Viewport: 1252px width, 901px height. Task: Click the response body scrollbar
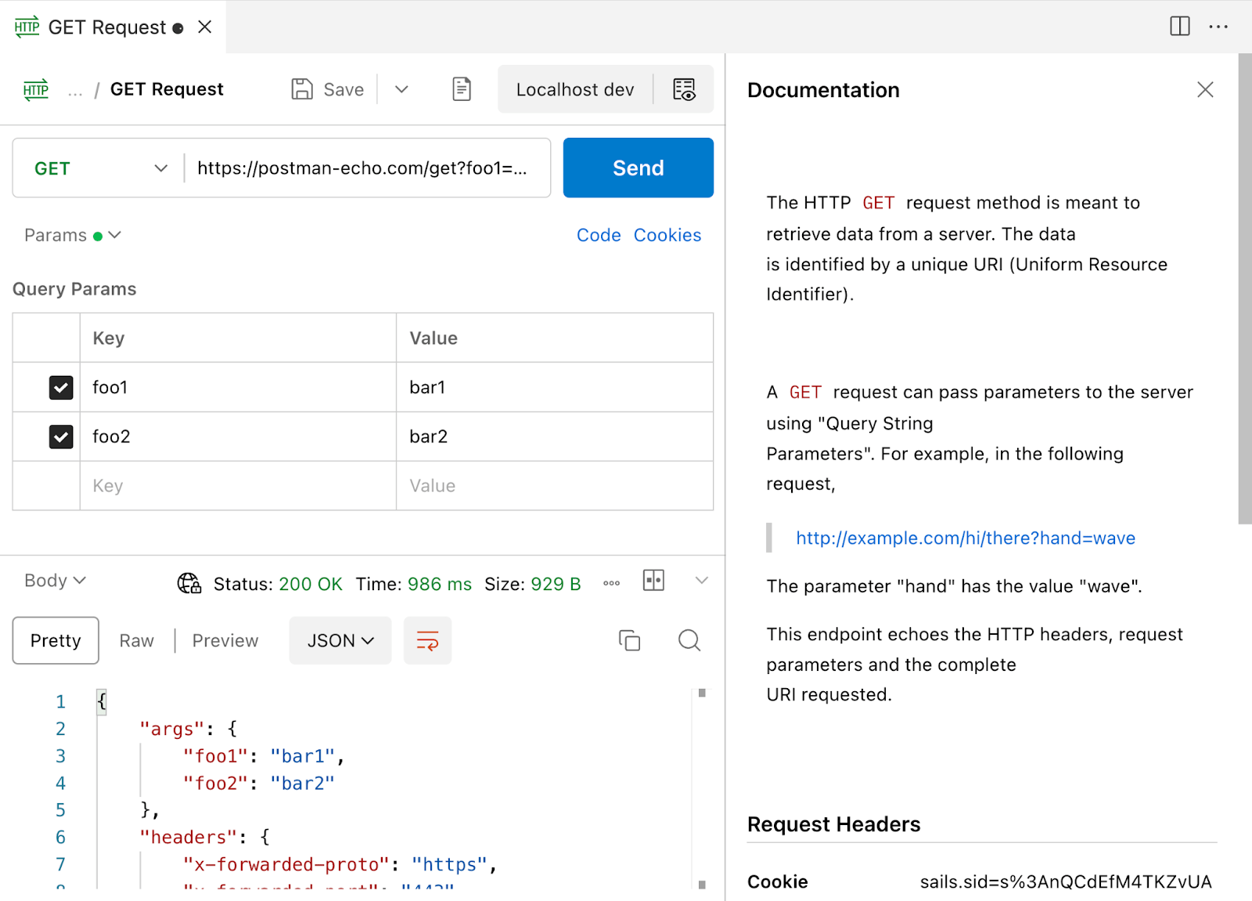click(702, 788)
